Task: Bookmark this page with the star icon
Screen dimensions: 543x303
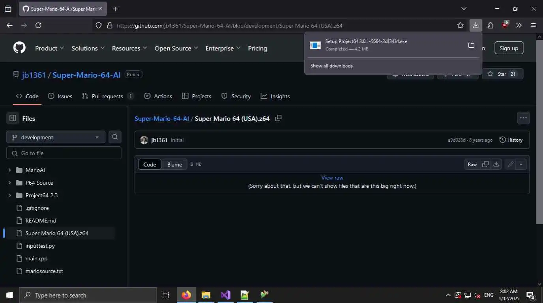Action: click(460, 25)
